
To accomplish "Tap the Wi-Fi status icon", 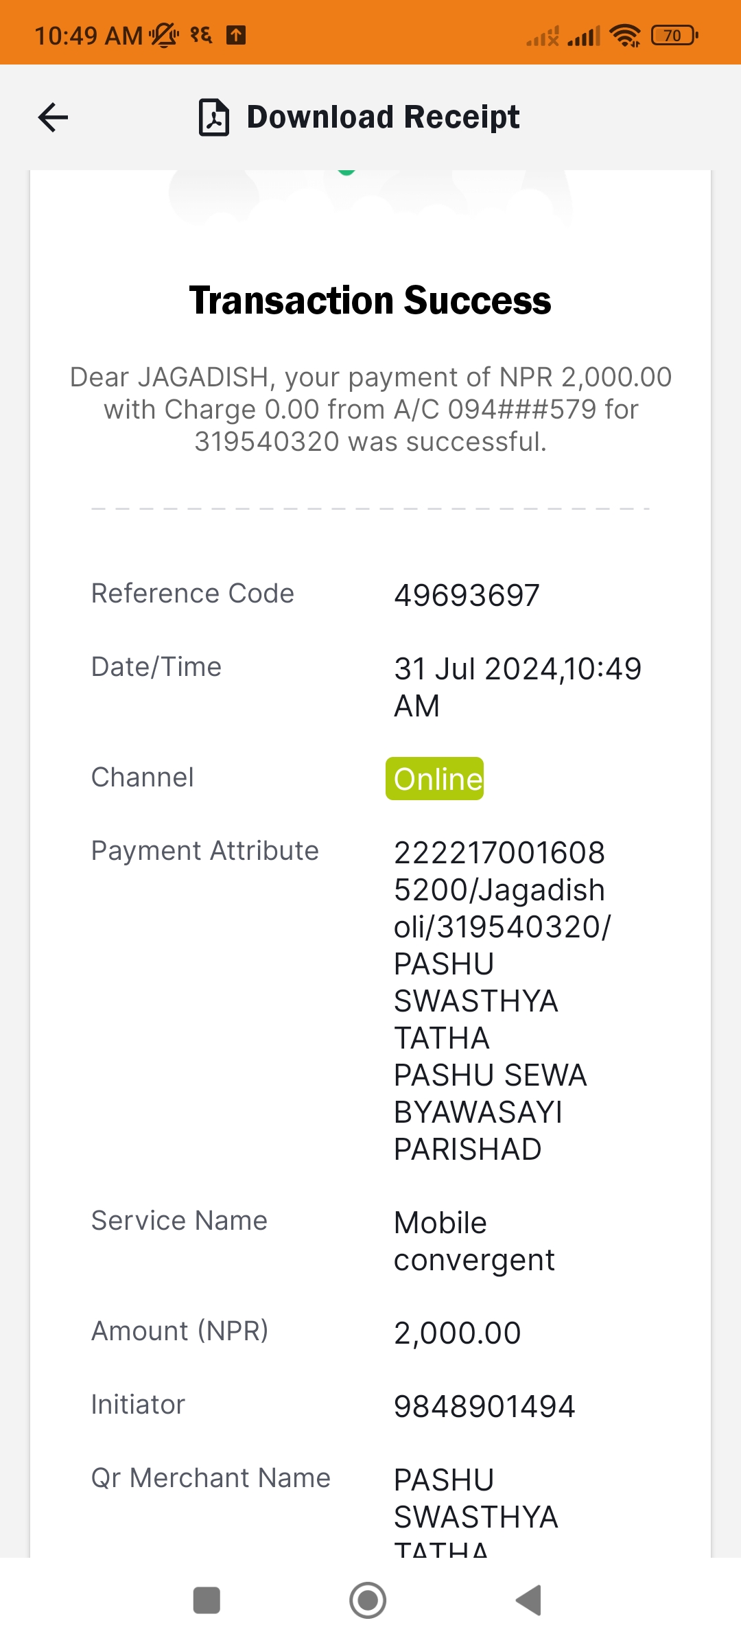I will (625, 35).
